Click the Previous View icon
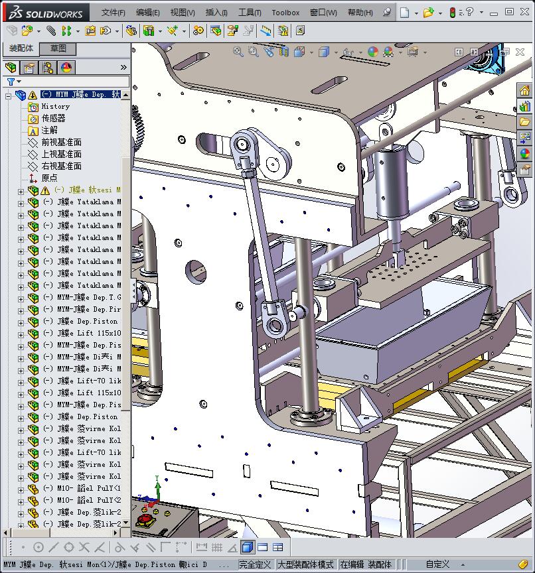This screenshot has height=573, width=535. 269,52
